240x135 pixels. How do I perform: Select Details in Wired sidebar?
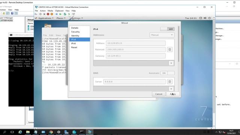point(79,28)
